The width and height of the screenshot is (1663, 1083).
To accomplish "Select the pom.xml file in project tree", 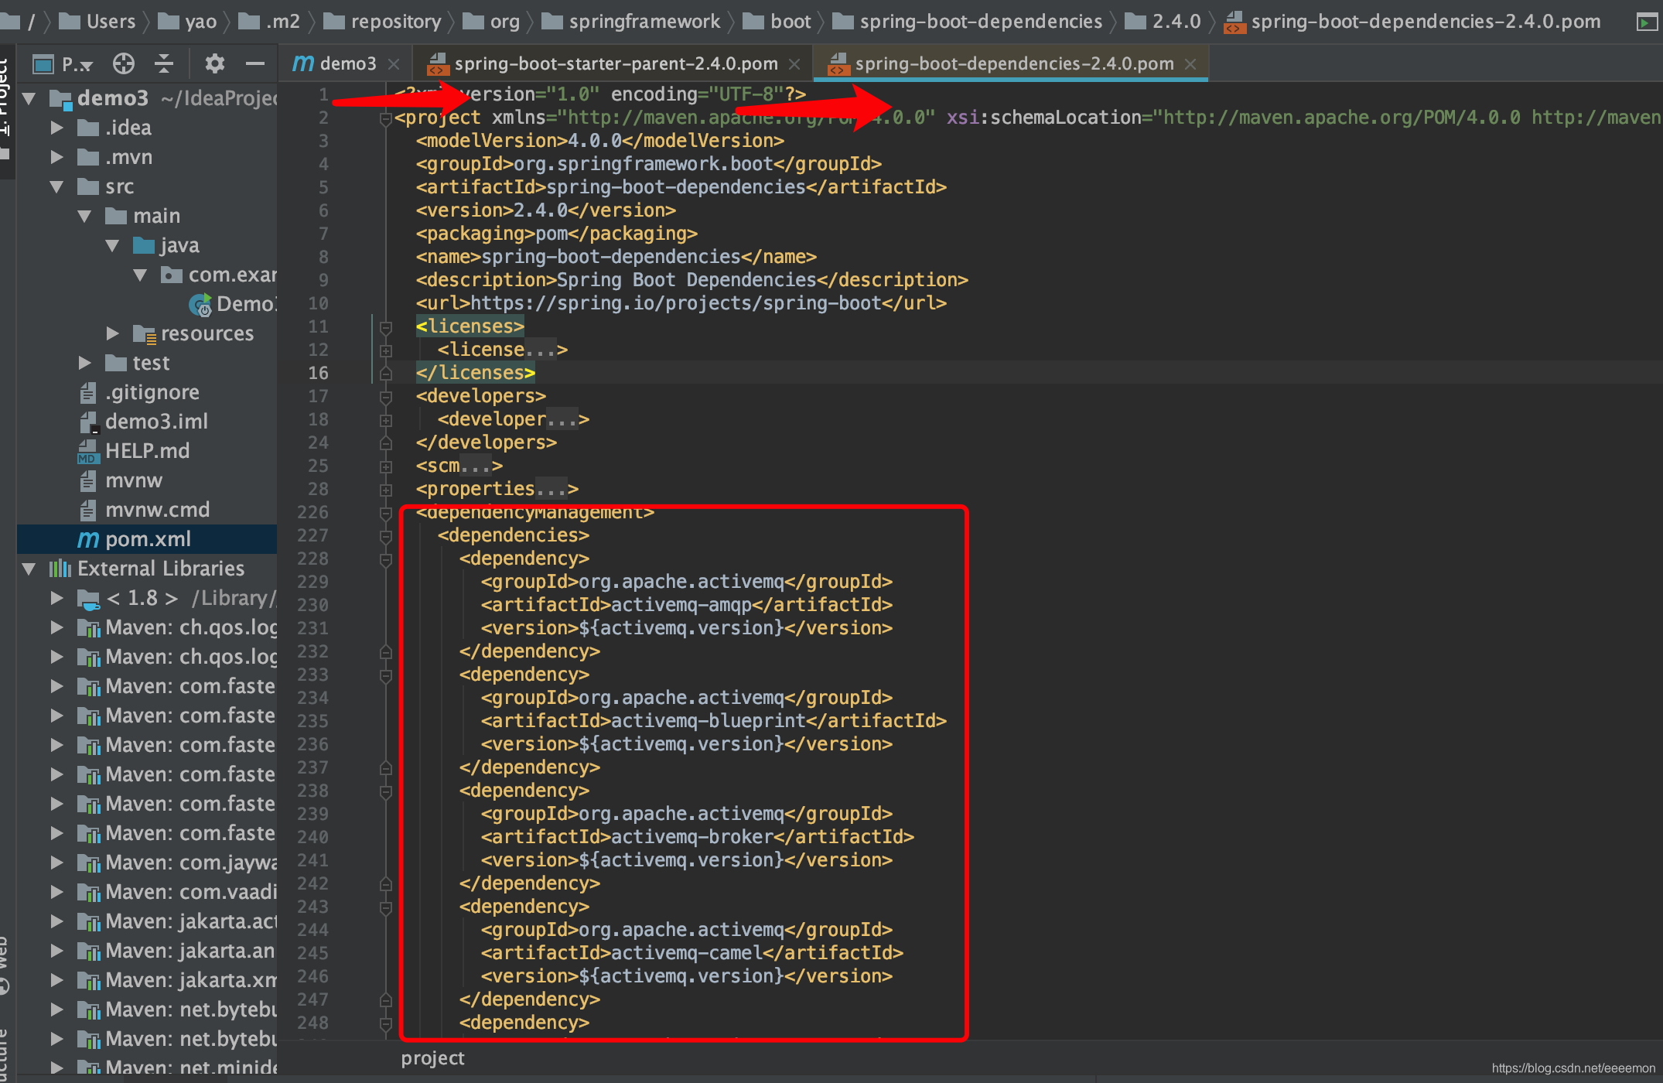I will pyautogui.click(x=147, y=539).
